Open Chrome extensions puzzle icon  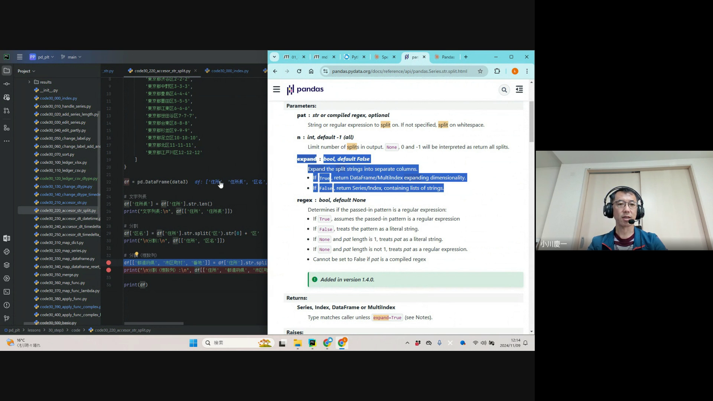(497, 71)
